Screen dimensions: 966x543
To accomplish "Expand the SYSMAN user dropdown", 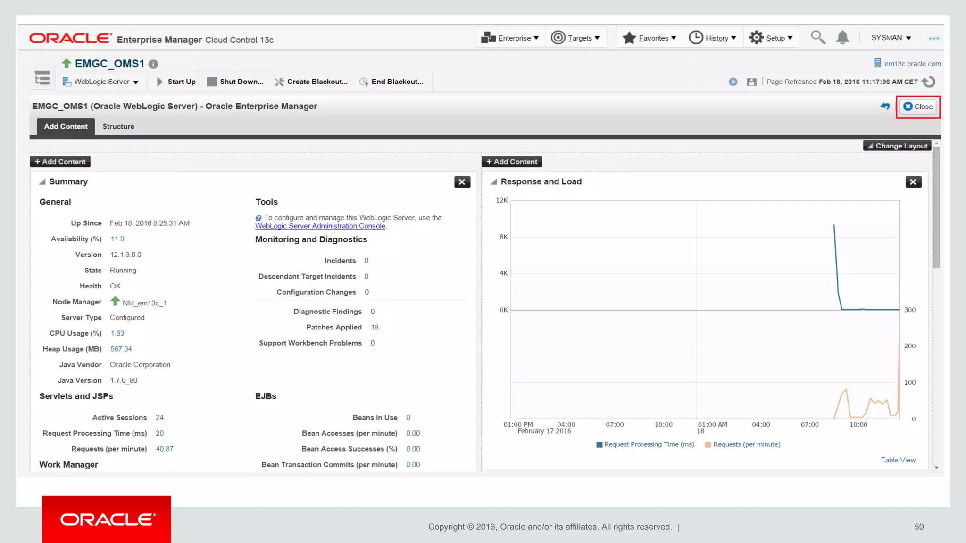I will click(891, 38).
